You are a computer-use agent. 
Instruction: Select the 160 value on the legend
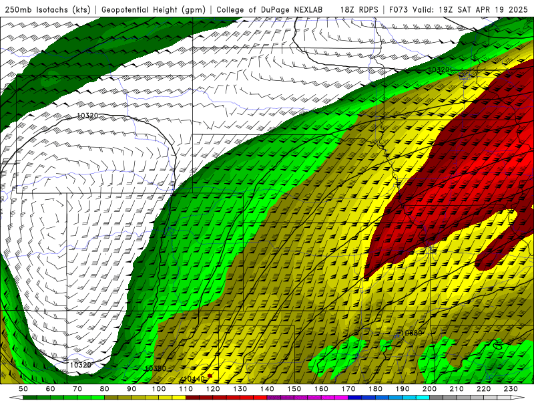(x=322, y=389)
